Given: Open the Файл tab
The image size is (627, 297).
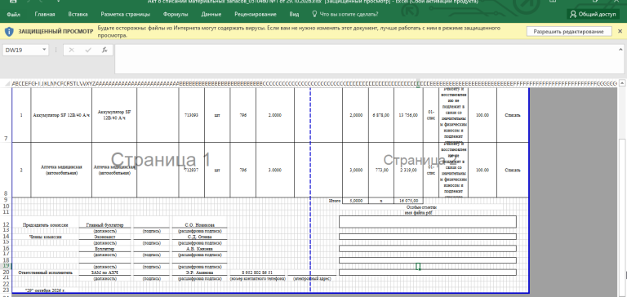Looking at the screenshot, I should point(14,15).
